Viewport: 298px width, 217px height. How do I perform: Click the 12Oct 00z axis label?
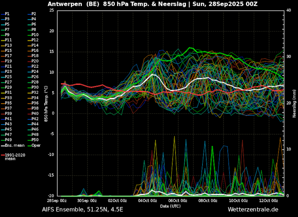click(268, 201)
